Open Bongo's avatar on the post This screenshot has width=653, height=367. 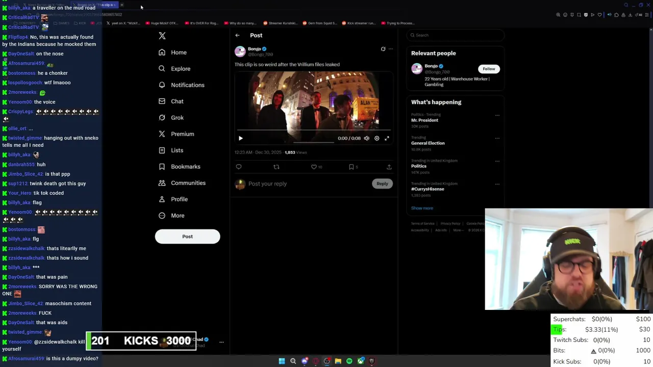(240, 51)
